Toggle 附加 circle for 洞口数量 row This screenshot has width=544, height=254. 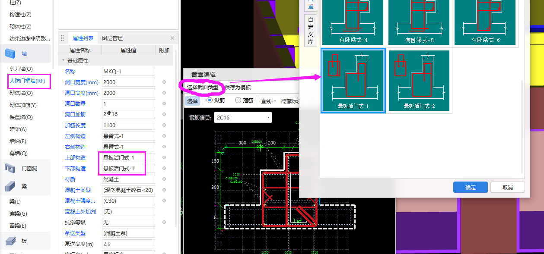point(164,103)
